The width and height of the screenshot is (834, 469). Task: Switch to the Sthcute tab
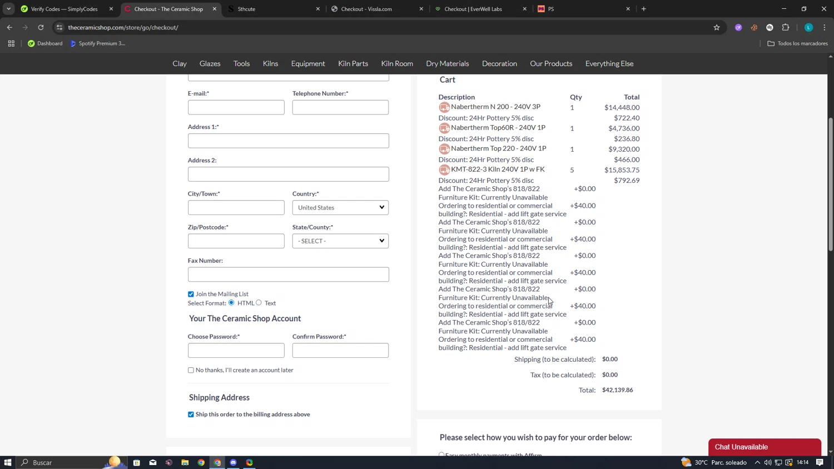pyautogui.click(x=274, y=9)
